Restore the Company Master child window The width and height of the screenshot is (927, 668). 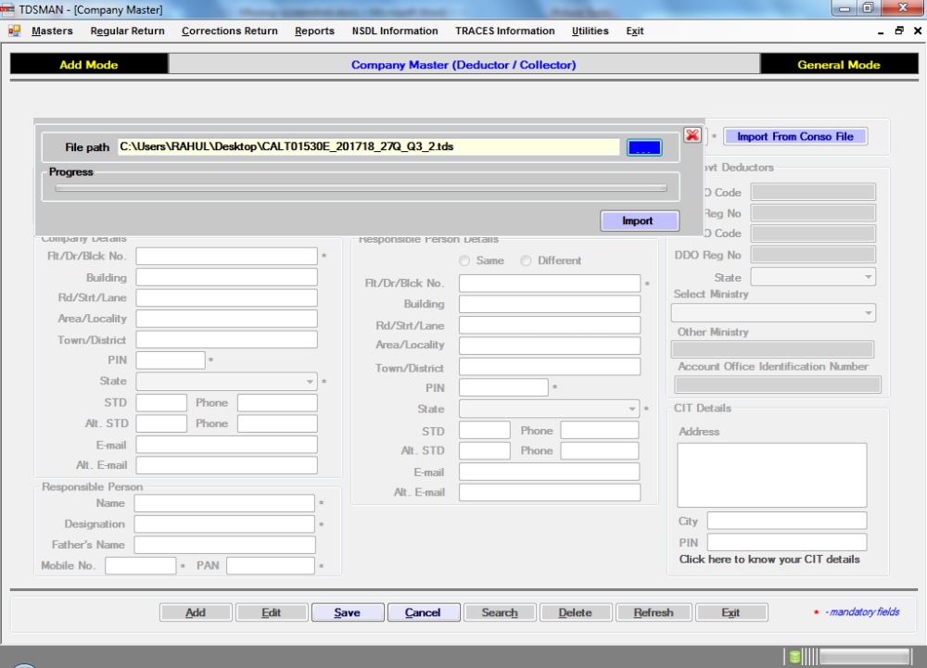[898, 31]
